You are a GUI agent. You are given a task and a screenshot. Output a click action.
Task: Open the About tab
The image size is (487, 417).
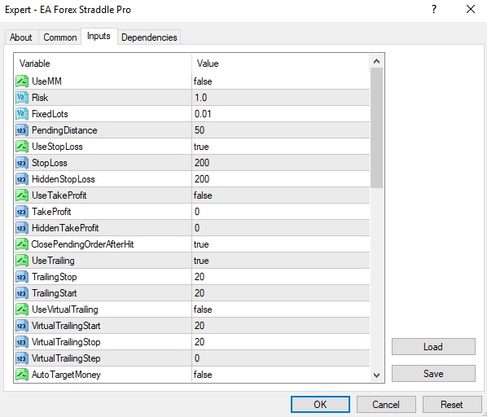21,37
